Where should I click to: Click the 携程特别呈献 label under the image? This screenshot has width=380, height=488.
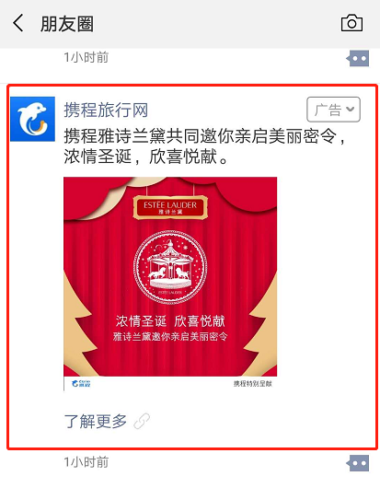tap(253, 384)
